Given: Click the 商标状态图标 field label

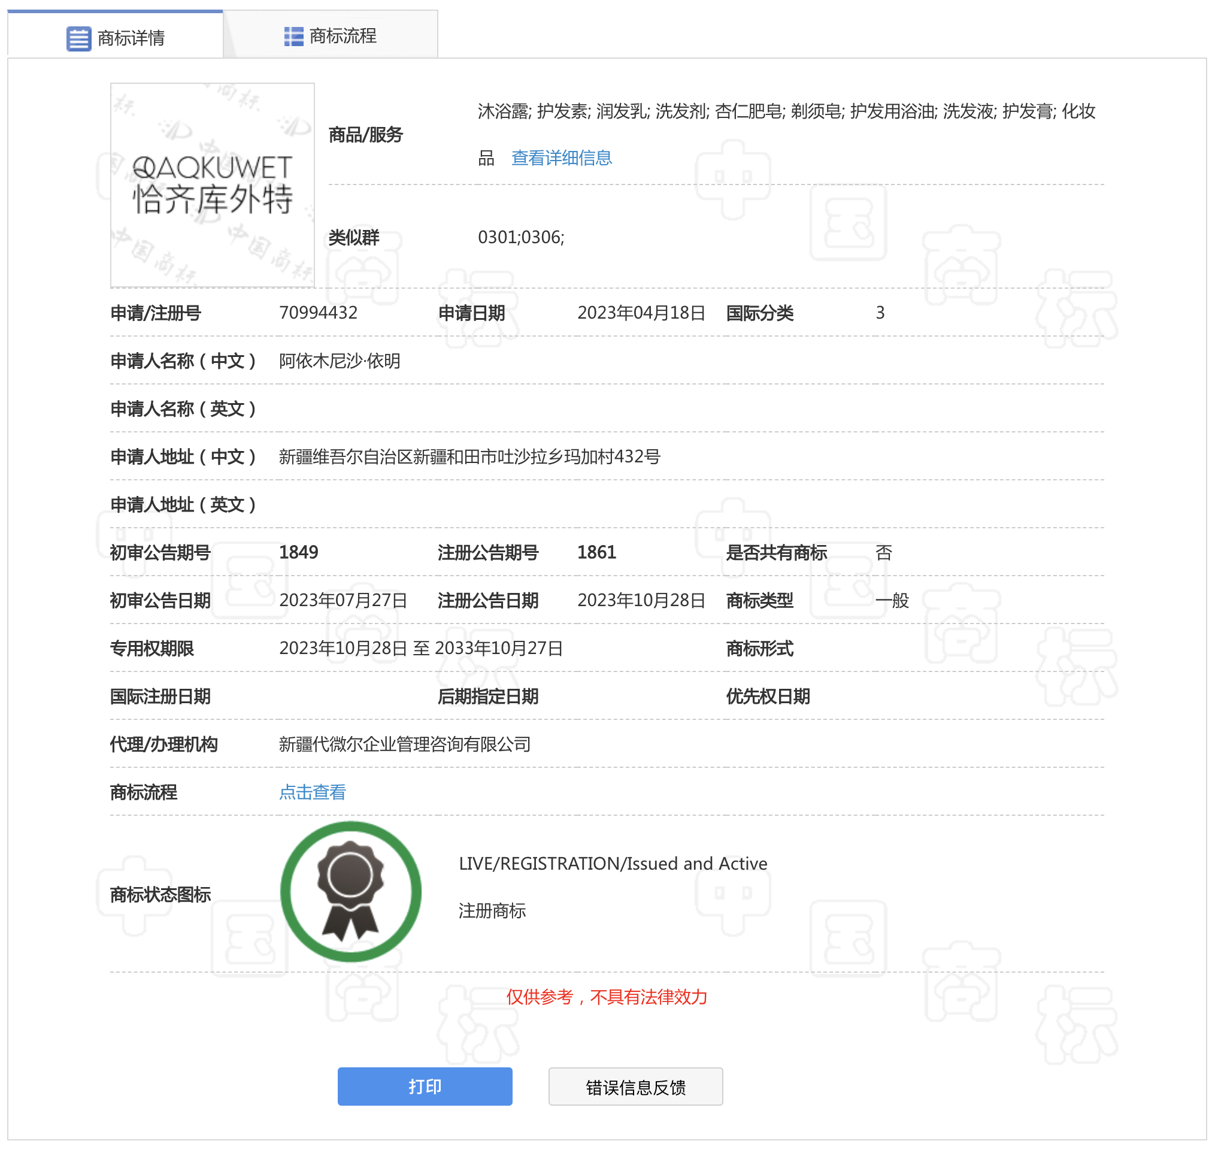Looking at the screenshot, I should [160, 894].
